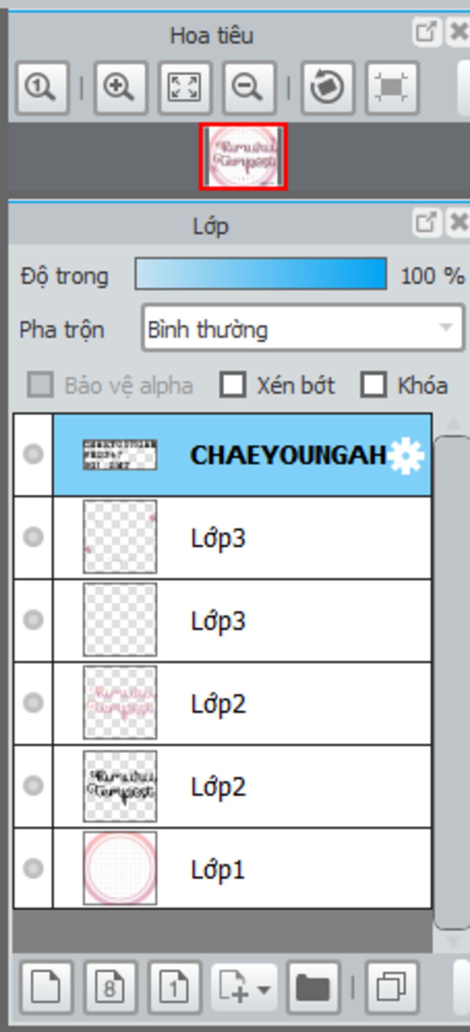The height and width of the screenshot is (1032, 470).
Task: Reset canvas rotation in navigator
Action: pyautogui.click(x=328, y=87)
